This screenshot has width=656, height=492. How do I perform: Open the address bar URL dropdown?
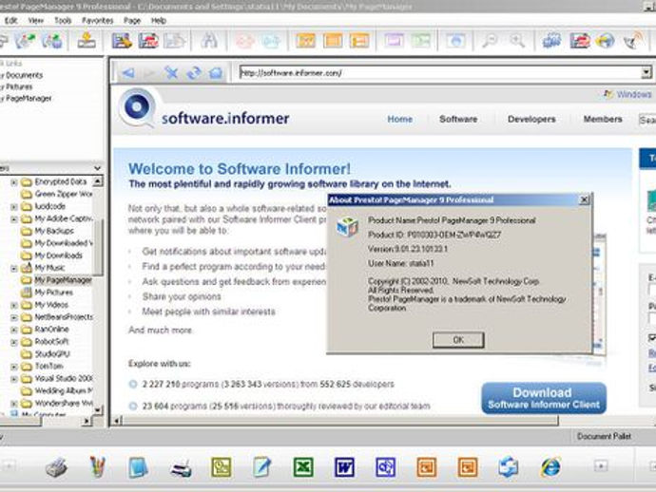tap(646, 73)
